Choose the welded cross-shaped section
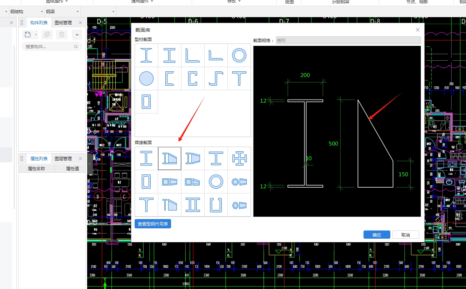Viewport: 466px width, 289px height. (239, 158)
